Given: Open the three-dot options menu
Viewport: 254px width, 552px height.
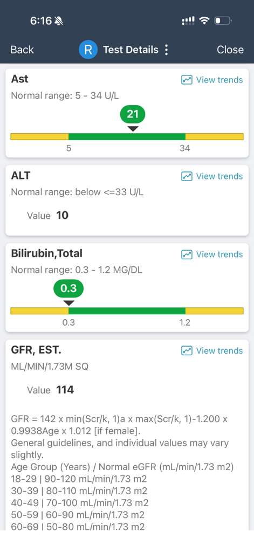Looking at the screenshot, I should pyautogui.click(x=166, y=50).
